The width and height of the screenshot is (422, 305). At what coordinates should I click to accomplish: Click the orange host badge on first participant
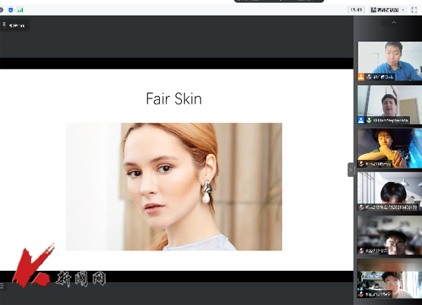click(361, 77)
